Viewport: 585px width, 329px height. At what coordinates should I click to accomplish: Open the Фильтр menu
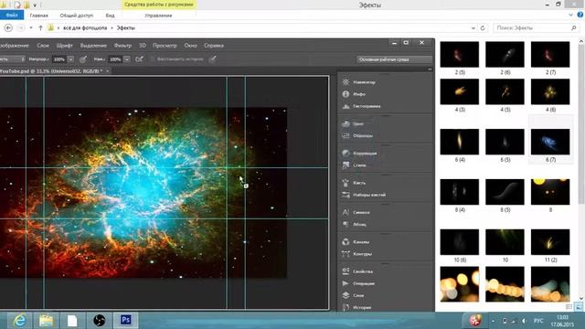click(x=122, y=46)
